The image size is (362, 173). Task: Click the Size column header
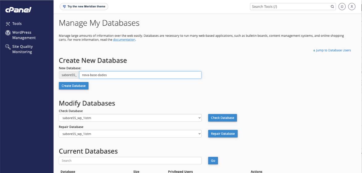[x=136, y=171]
